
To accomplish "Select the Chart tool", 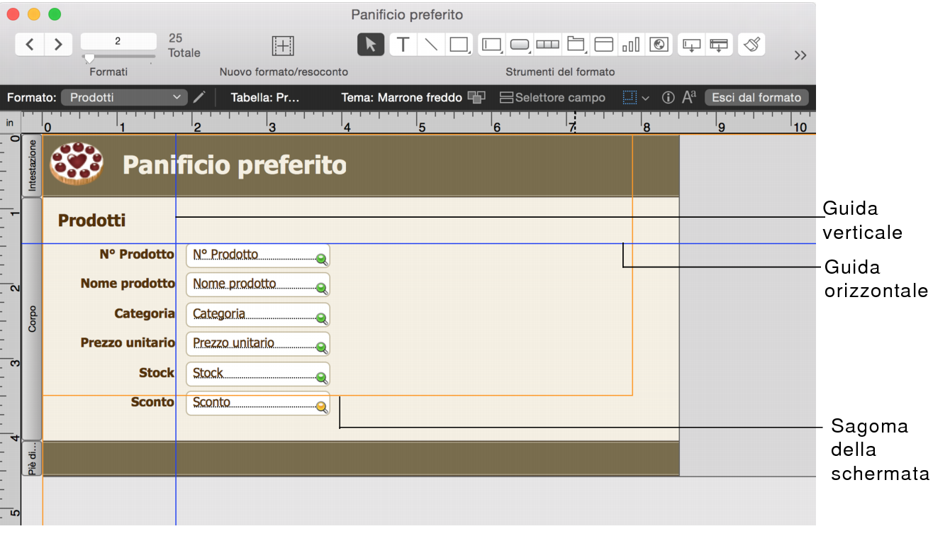I will pyautogui.click(x=631, y=45).
